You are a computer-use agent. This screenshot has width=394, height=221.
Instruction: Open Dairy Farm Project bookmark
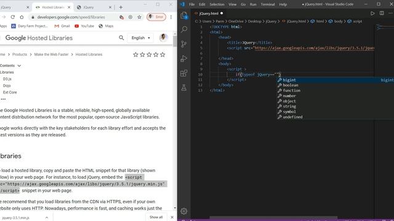coord(30,26)
